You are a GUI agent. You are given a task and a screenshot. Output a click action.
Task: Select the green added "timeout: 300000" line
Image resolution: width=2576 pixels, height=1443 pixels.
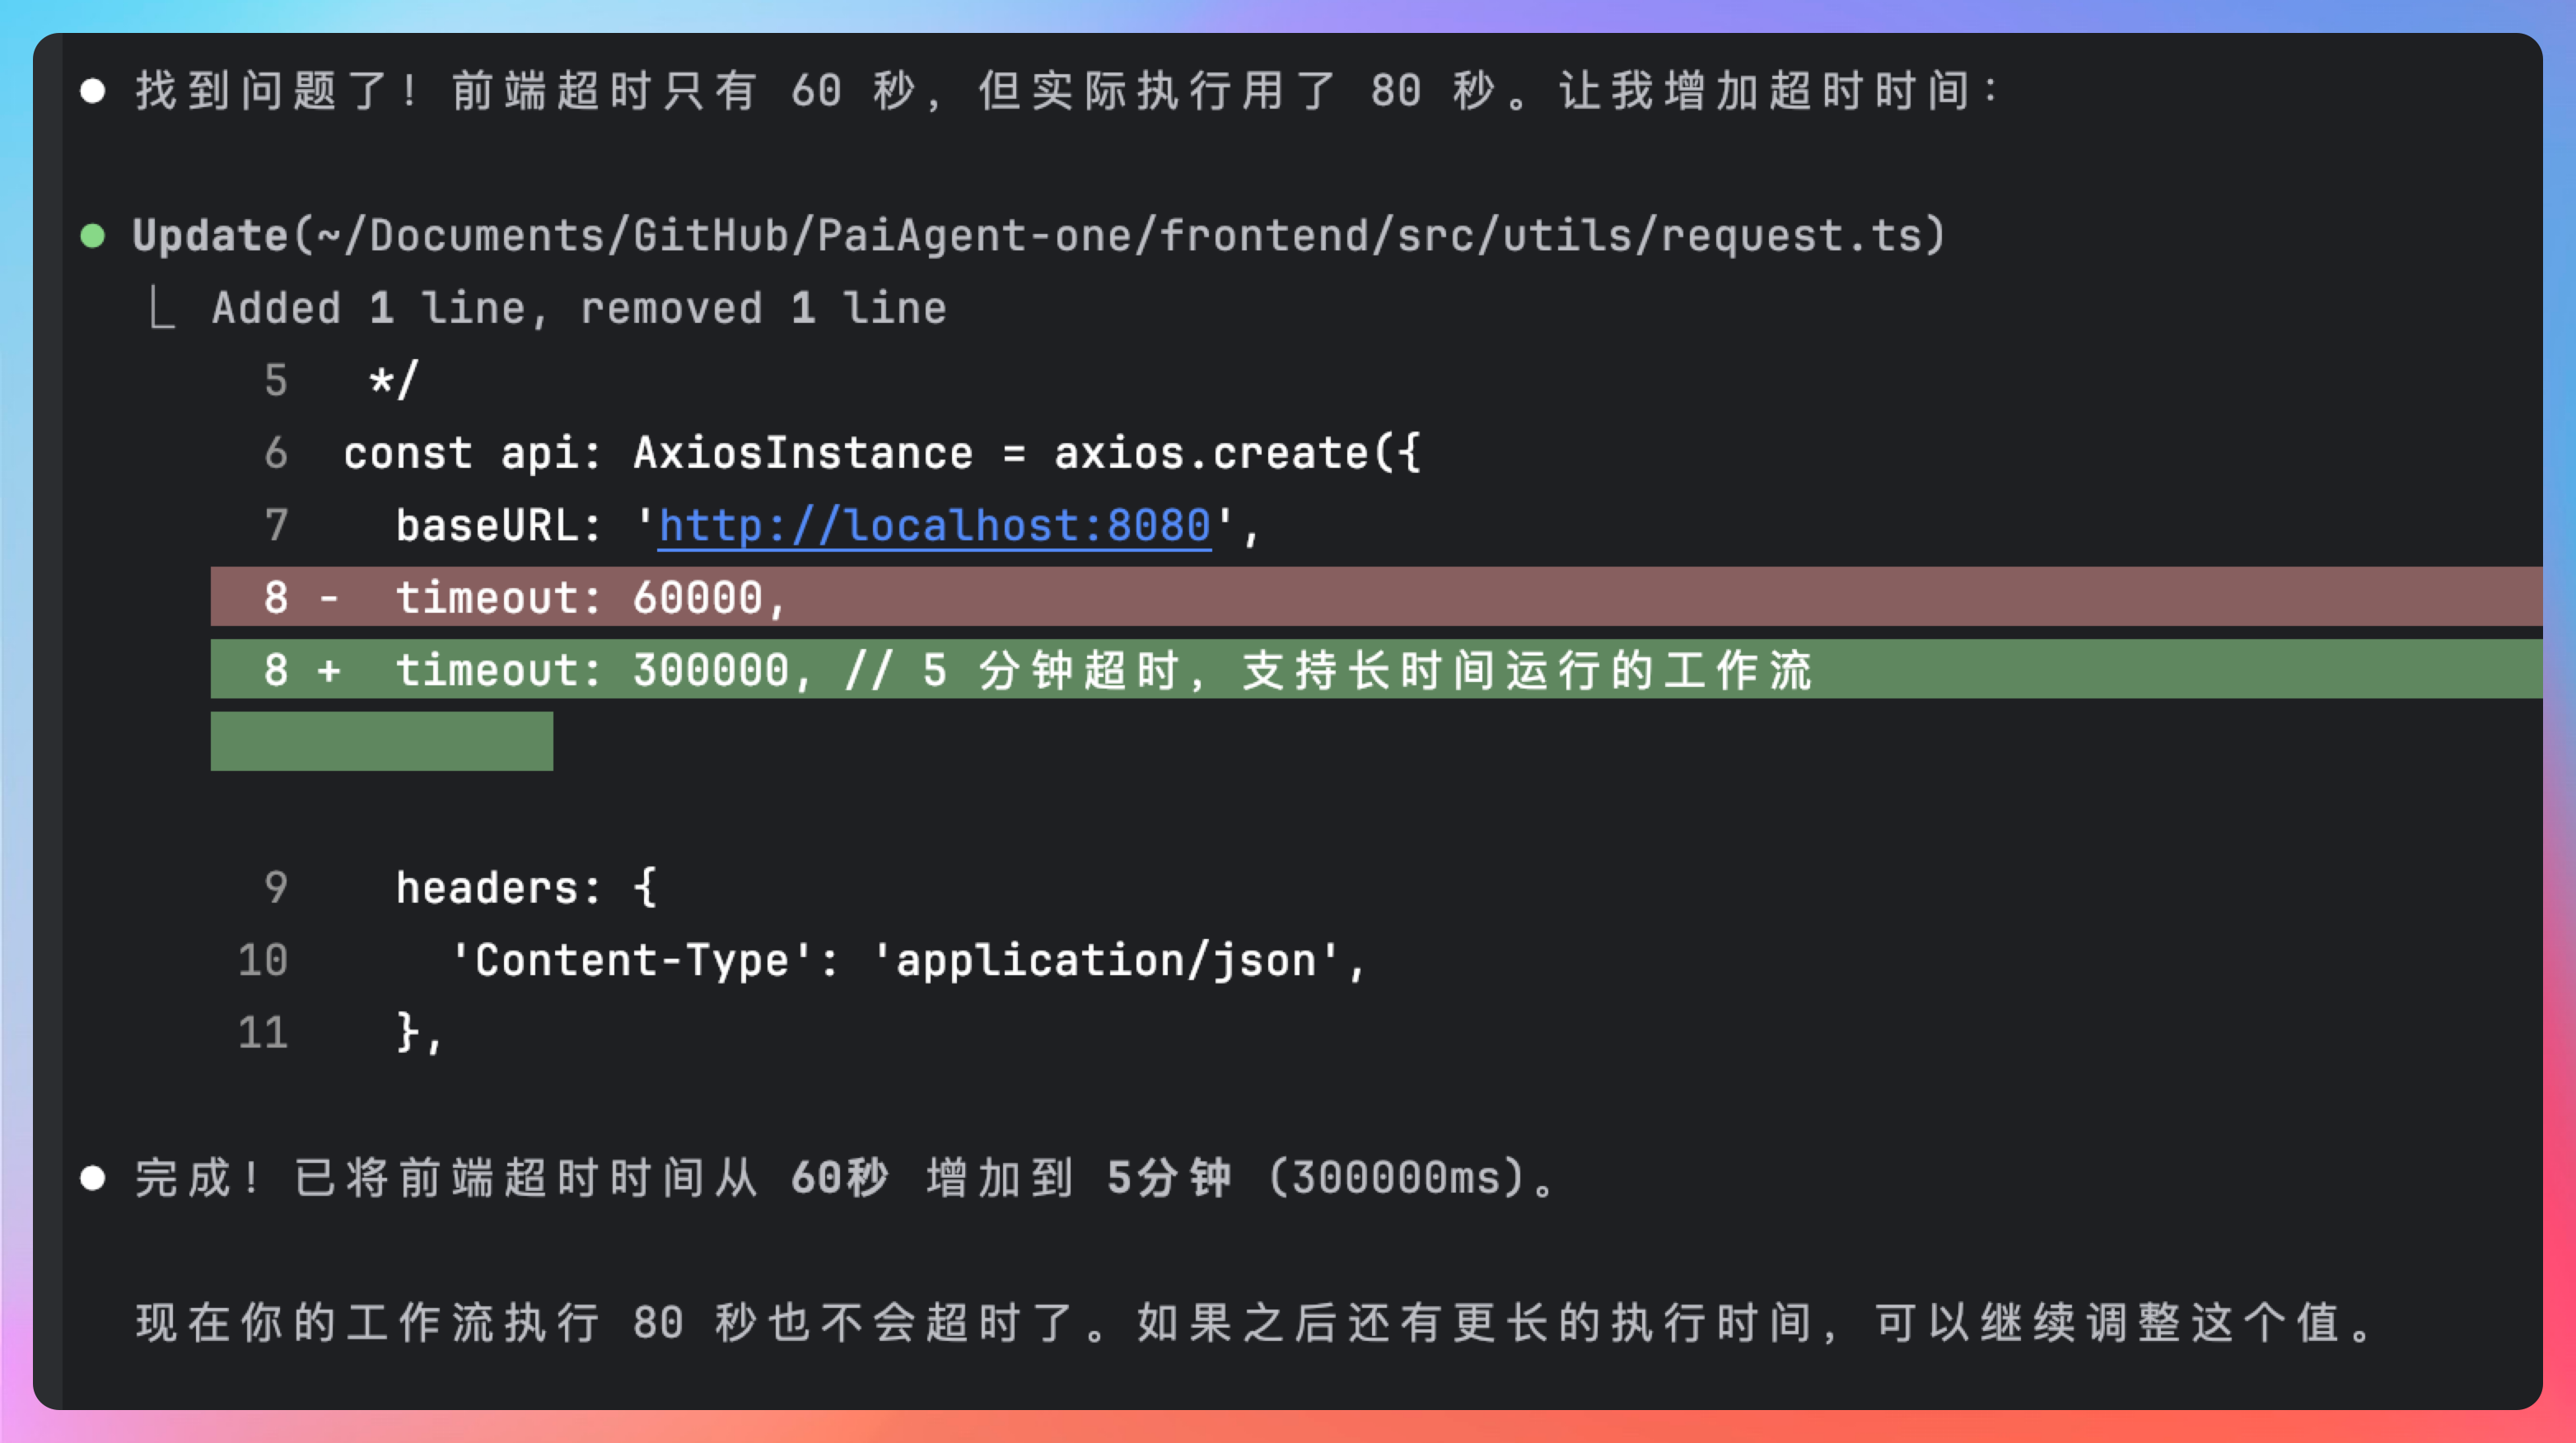click(x=1100, y=670)
